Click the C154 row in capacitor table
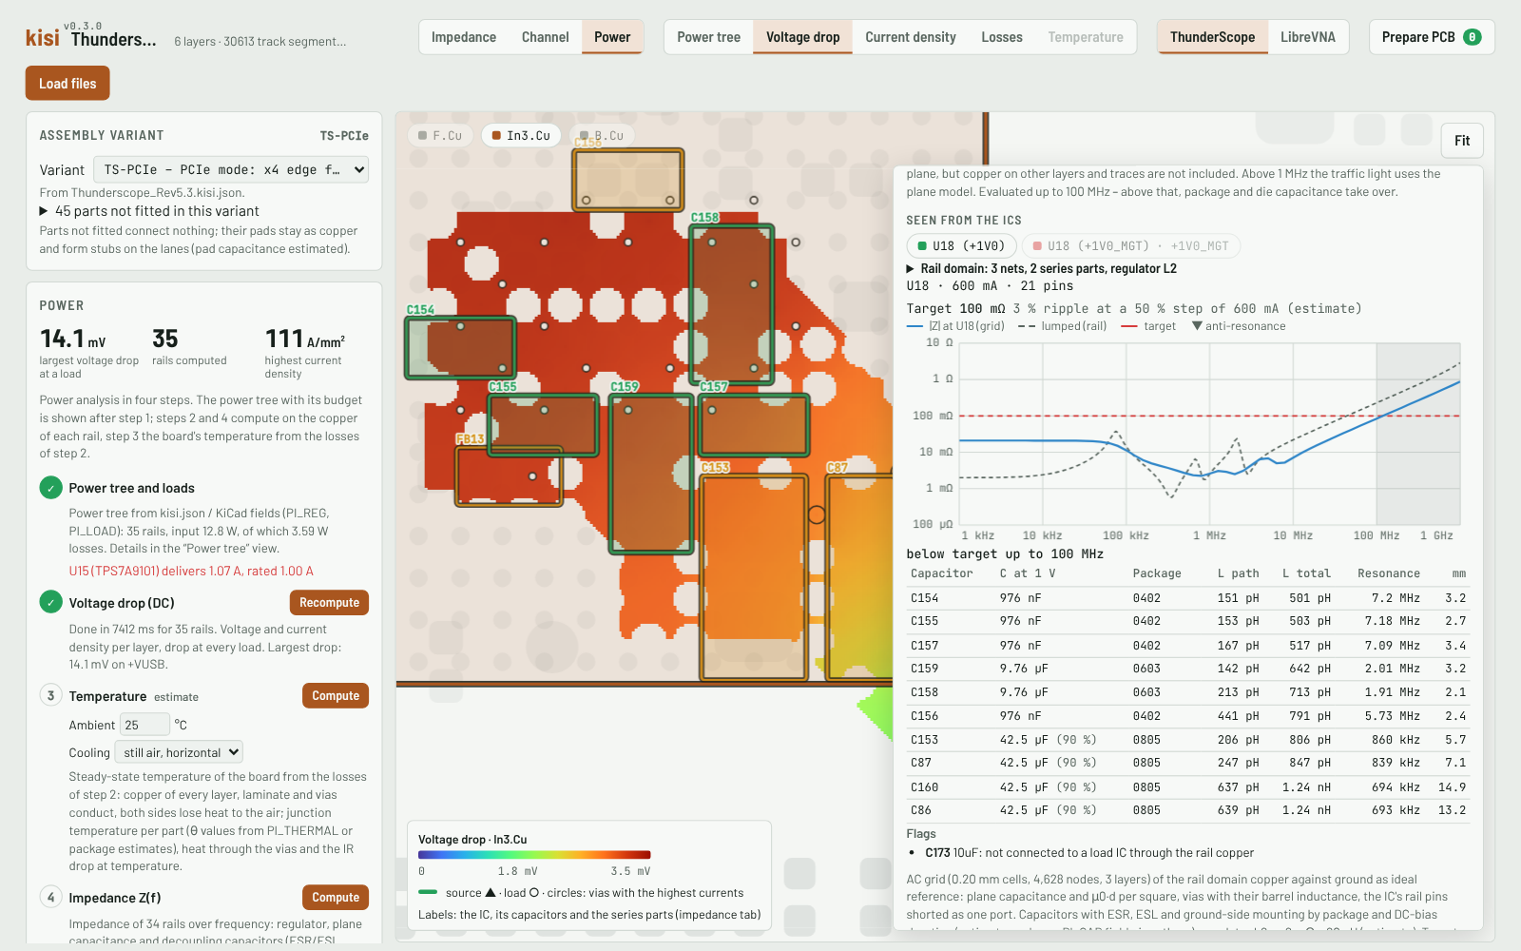Screen dimensions: 1521x951 pos(1188,598)
